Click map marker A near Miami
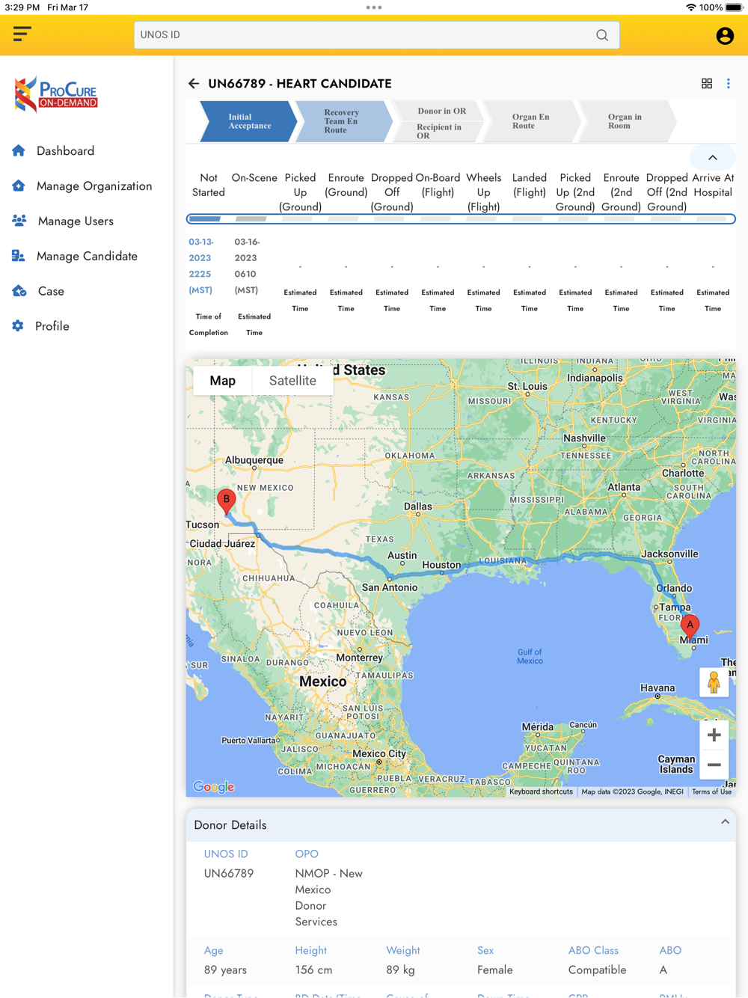This screenshot has width=748, height=998. pos(690,625)
